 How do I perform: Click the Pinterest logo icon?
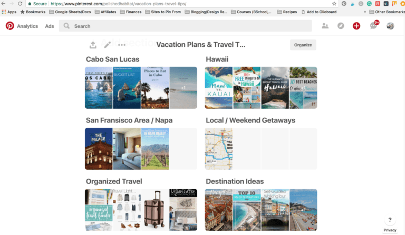click(x=10, y=26)
